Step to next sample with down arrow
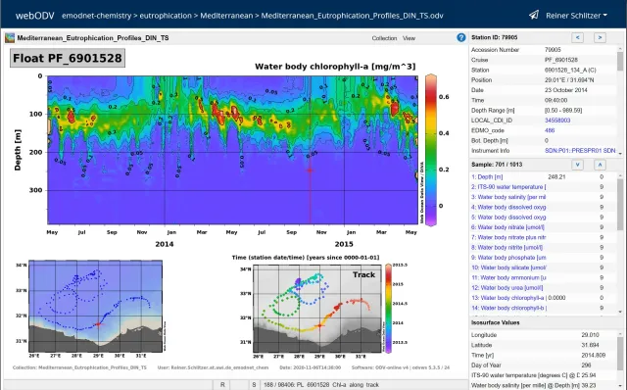Viewport: 627px width, 390px height. coord(577,165)
